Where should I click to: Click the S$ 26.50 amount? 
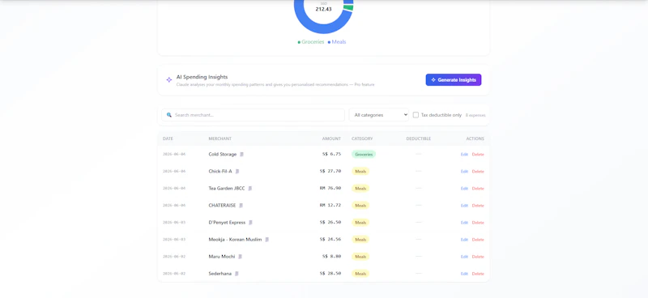coord(330,223)
